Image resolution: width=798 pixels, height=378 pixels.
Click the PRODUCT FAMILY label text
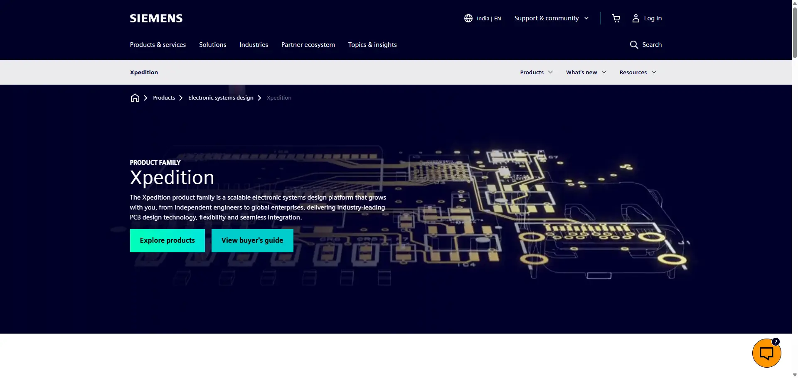[155, 163]
